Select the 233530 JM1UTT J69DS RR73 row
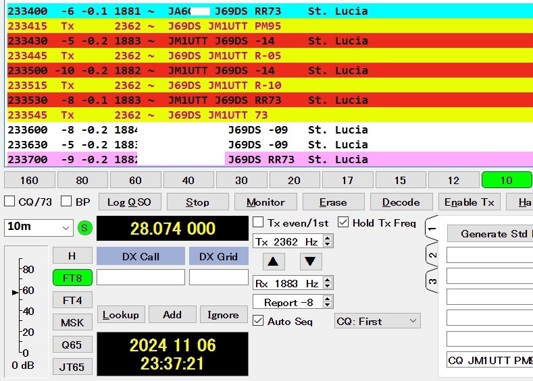The width and height of the screenshot is (533, 381). [x=270, y=100]
